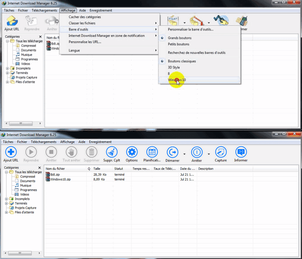Viewport: 302px width, 259px height.
Task: Click Arrêter queue circle icon beside Capture
Action: pyautogui.click(x=197, y=153)
